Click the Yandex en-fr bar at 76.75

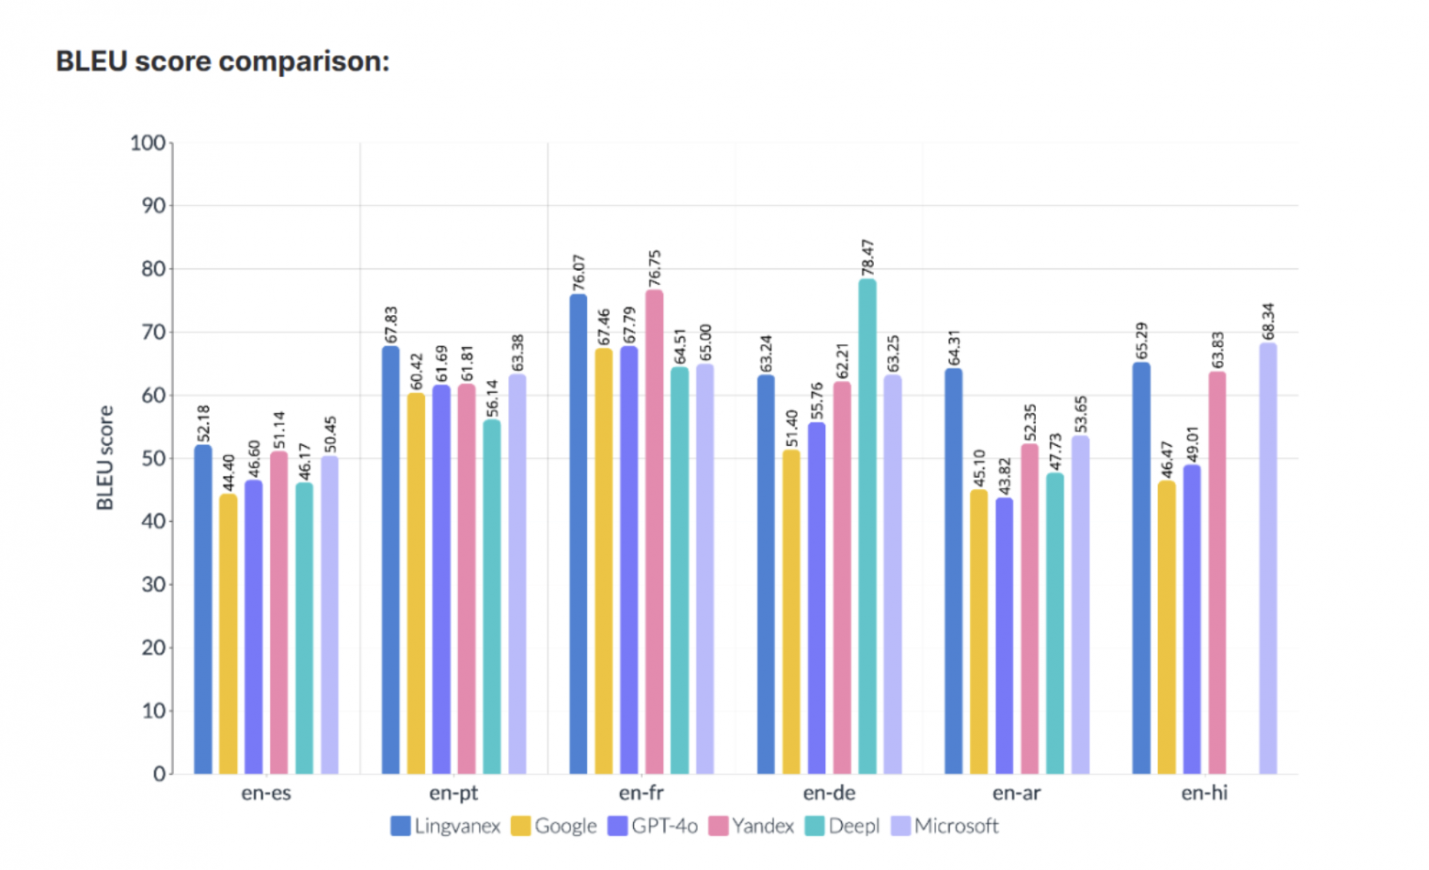coord(654,531)
